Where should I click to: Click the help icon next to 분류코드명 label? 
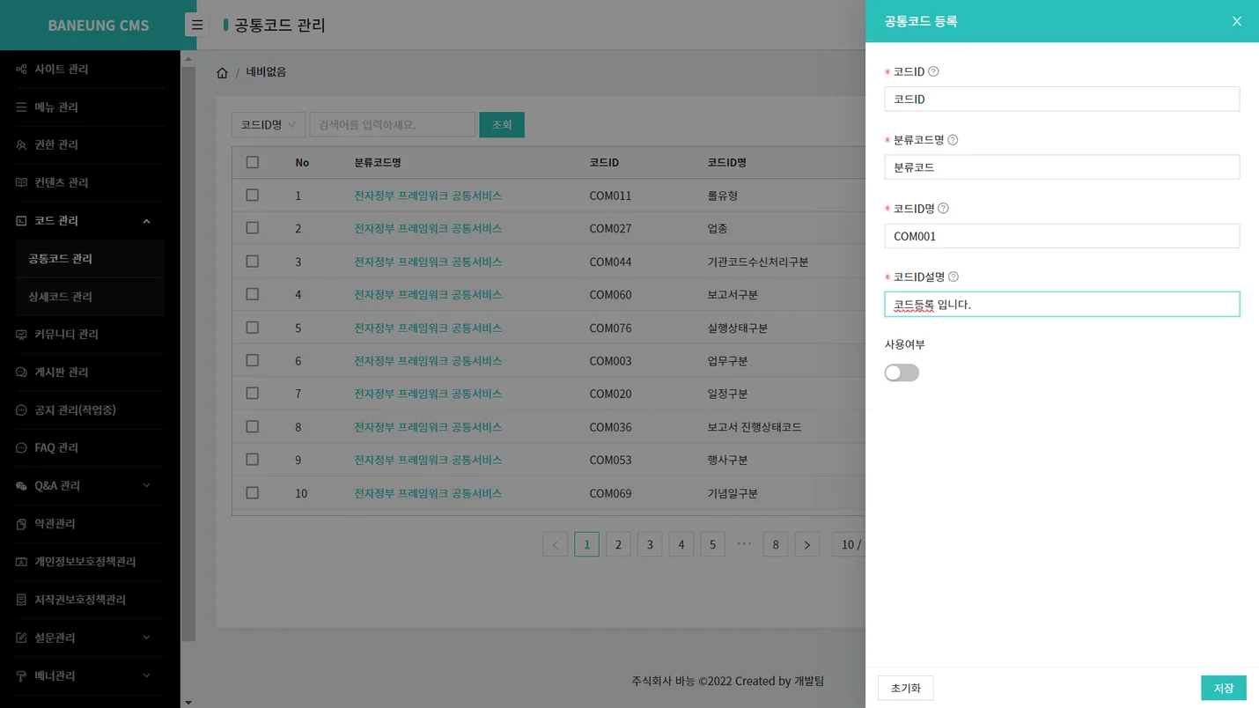(953, 140)
